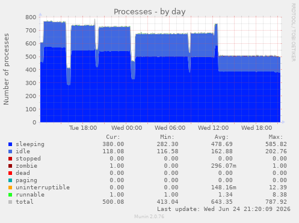The image size is (299, 223).
Task: Select the 'runnable' legend label
Action: 30,195
